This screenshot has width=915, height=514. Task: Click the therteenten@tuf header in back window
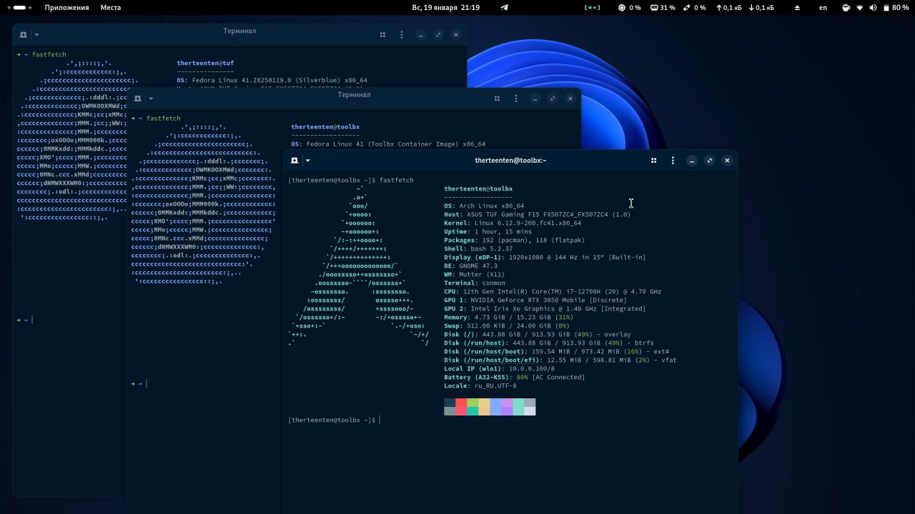[x=205, y=64]
